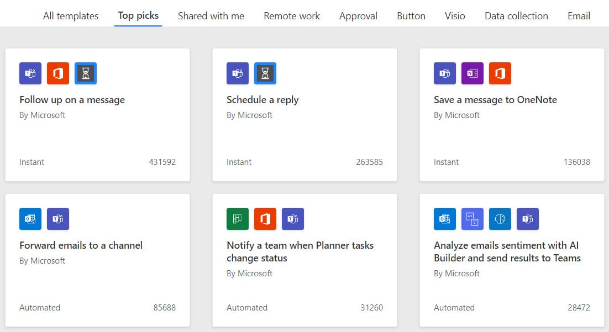Image resolution: width=609 pixels, height=332 pixels.
Task: Select the Email tab
Action: point(579,16)
